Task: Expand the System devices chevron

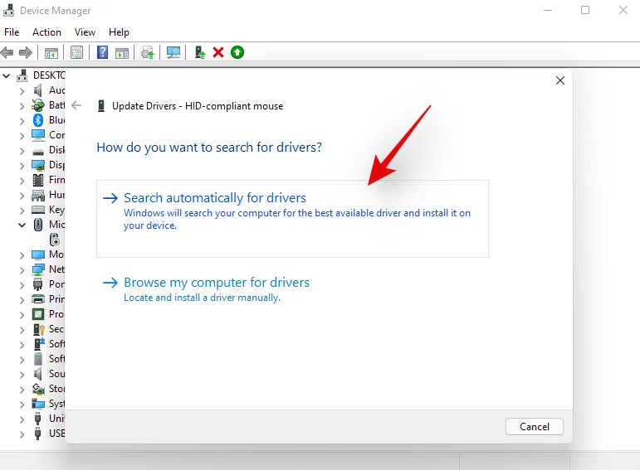Action: click(22, 404)
